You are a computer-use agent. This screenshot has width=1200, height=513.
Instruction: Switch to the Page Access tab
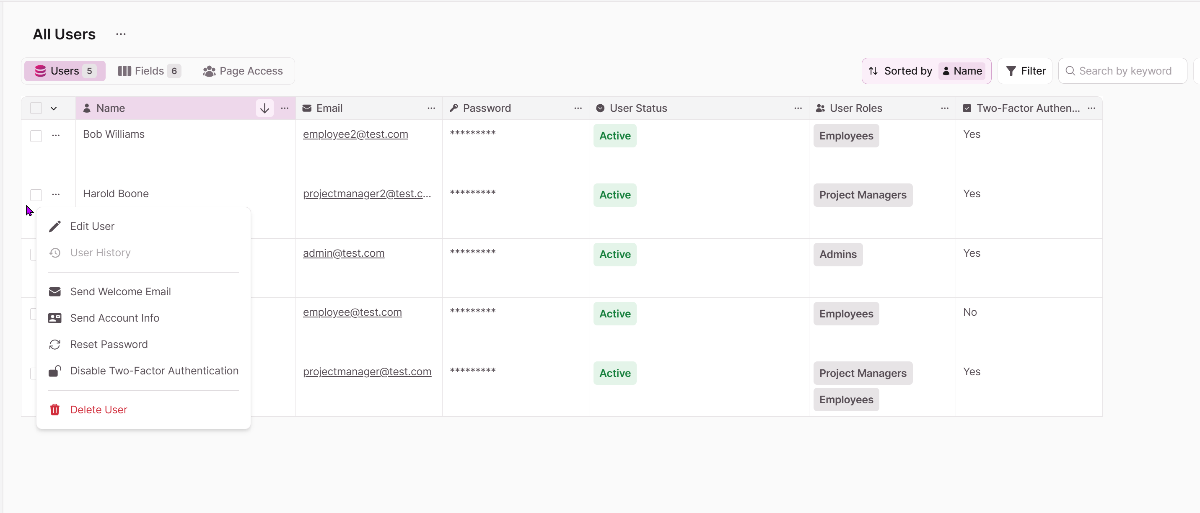[x=242, y=71]
